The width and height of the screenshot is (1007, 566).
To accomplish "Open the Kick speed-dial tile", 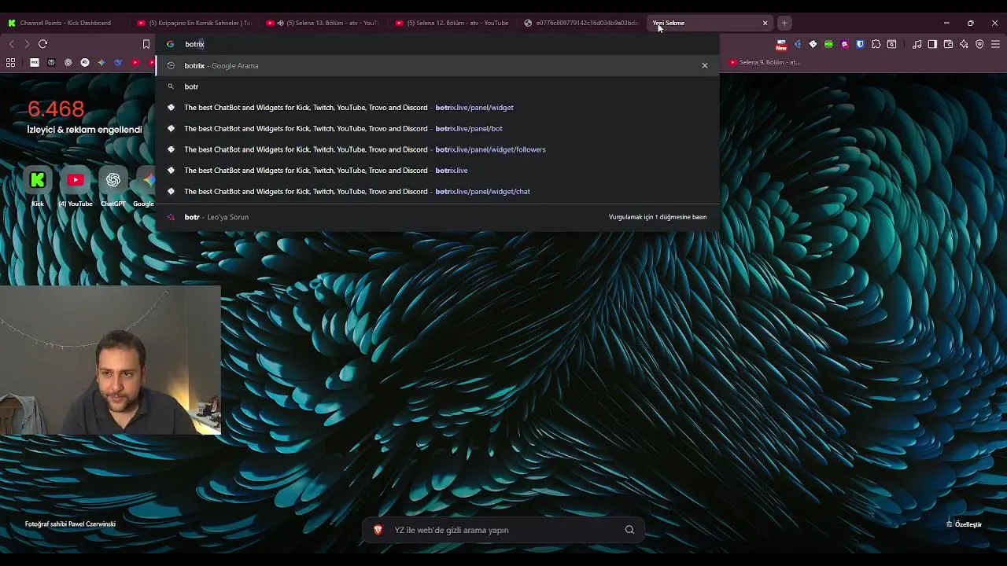I will [x=38, y=180].
